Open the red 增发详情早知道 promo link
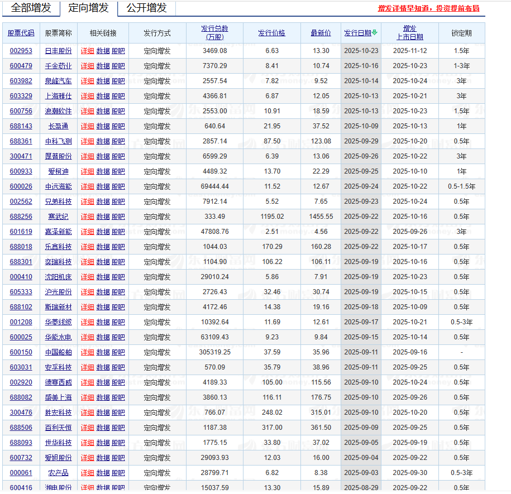Viewport: 511px width, 494px height. [428, 8]
